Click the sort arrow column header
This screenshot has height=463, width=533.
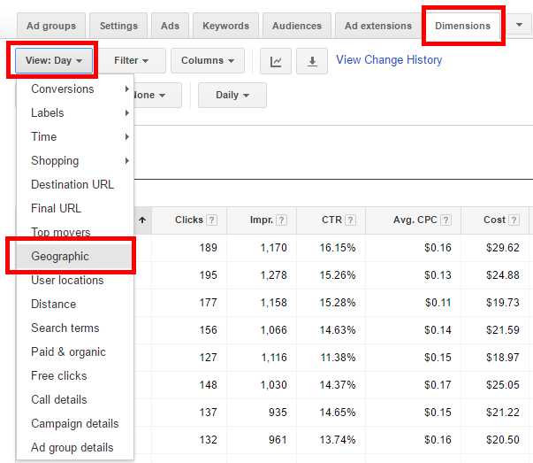[142, 220]
